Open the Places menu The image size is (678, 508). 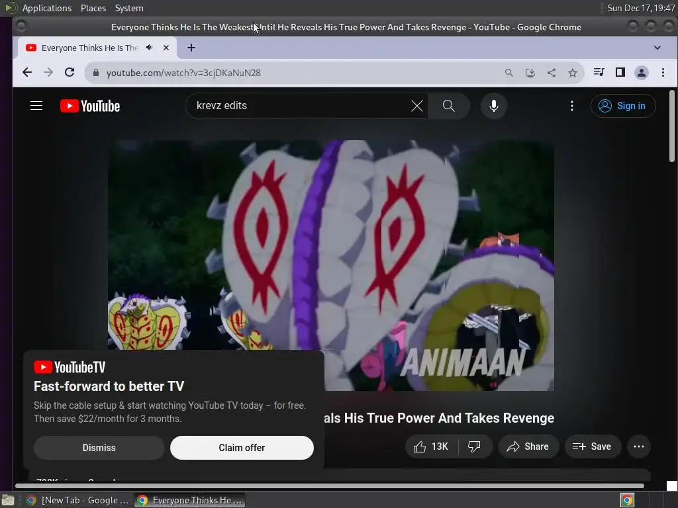point(93,8)
